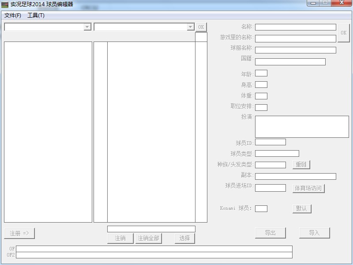The height and width of the screenshot is (265, 353).
Task: Click the 选择 button
Action: [x=185, y=238]
